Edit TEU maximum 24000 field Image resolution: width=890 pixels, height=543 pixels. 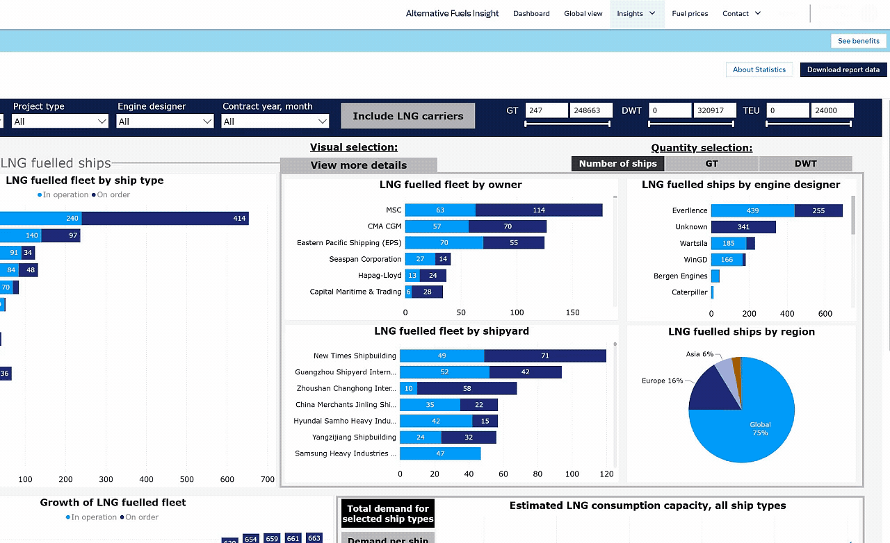click(833, 110)
